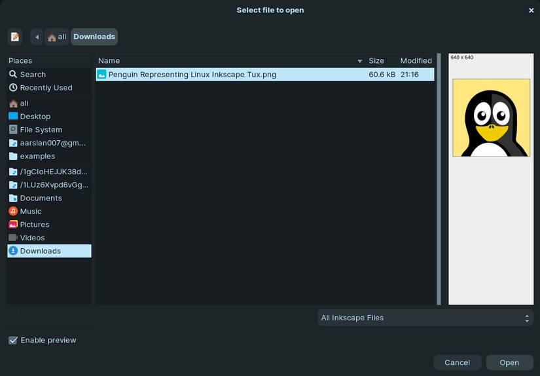This screenshot has width=540, height=376.
Task: Click the Open button
Action: (x=509, y=362)
